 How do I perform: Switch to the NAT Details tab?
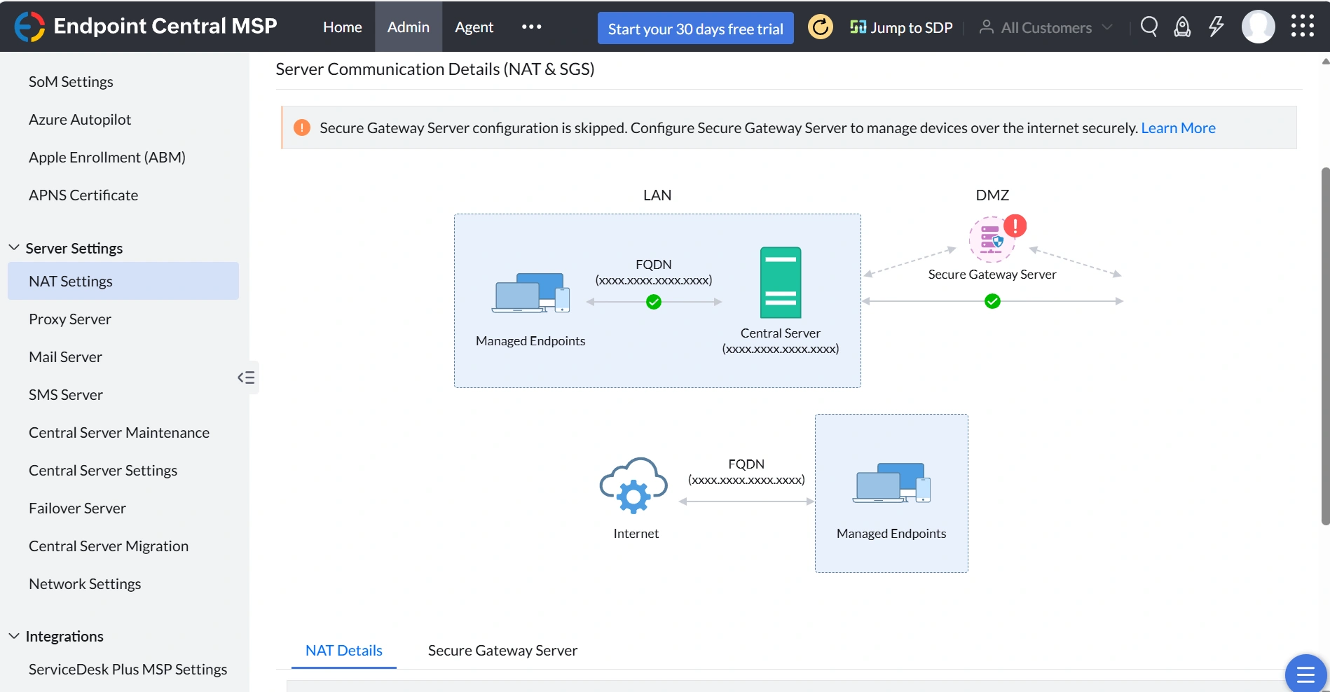(344, 651)
